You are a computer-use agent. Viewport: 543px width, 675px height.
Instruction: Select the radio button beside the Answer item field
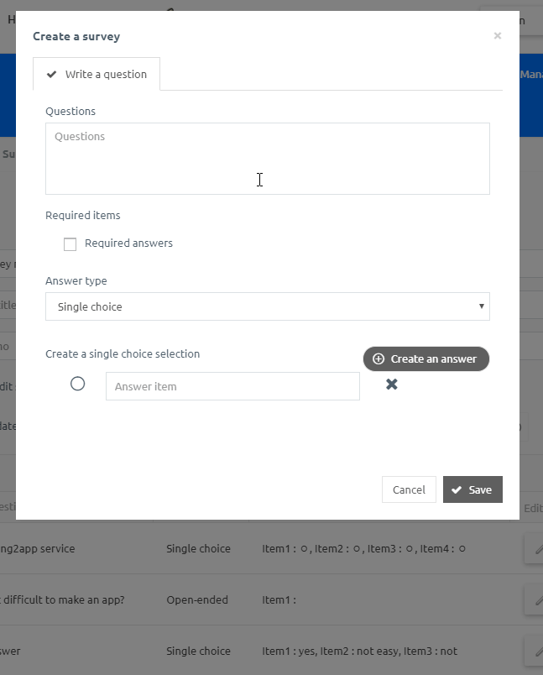[x=77, y=383]
